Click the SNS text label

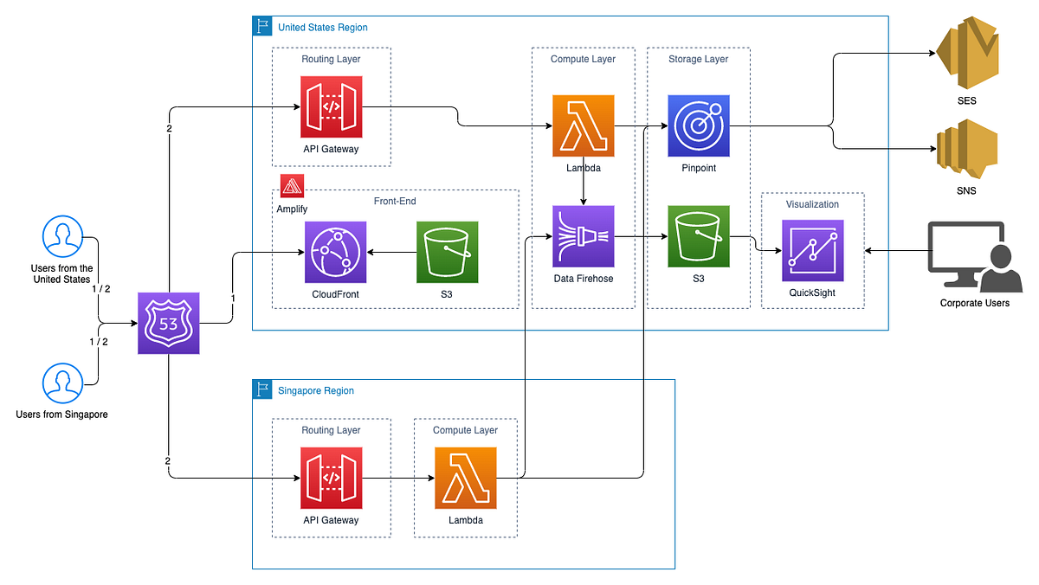pyautogui.click(x=967, y=190)
